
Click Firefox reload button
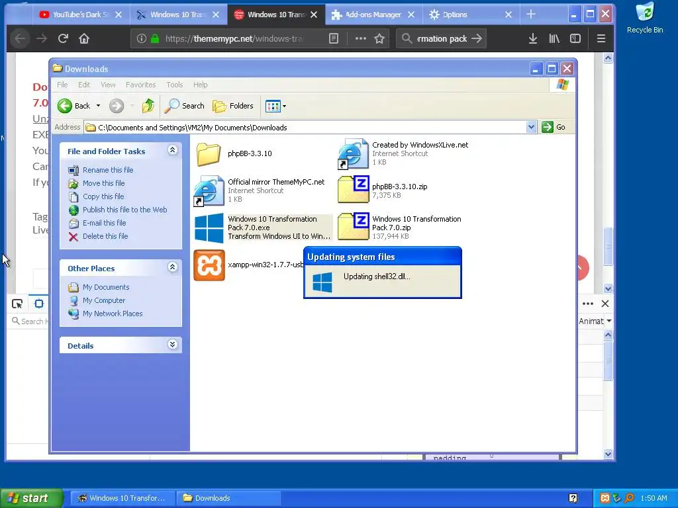pyautogui.click(x=63, y=38)
